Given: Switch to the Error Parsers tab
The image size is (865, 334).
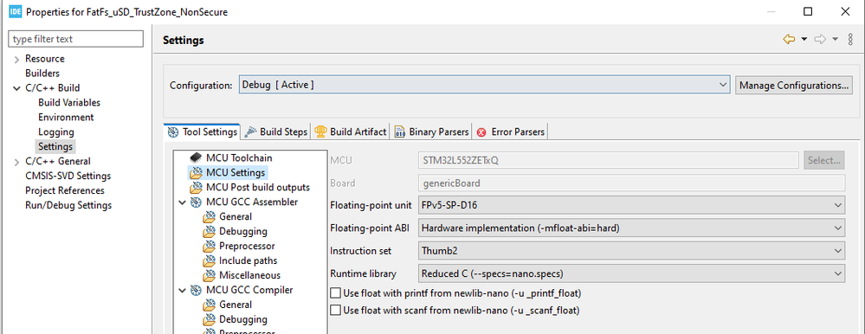Looking at the screenshot, I should click(x=510, y=132).
